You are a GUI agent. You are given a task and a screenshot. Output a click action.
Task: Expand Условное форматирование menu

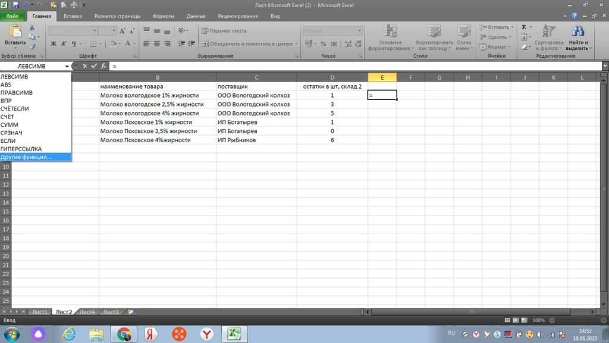pos(390,38)
